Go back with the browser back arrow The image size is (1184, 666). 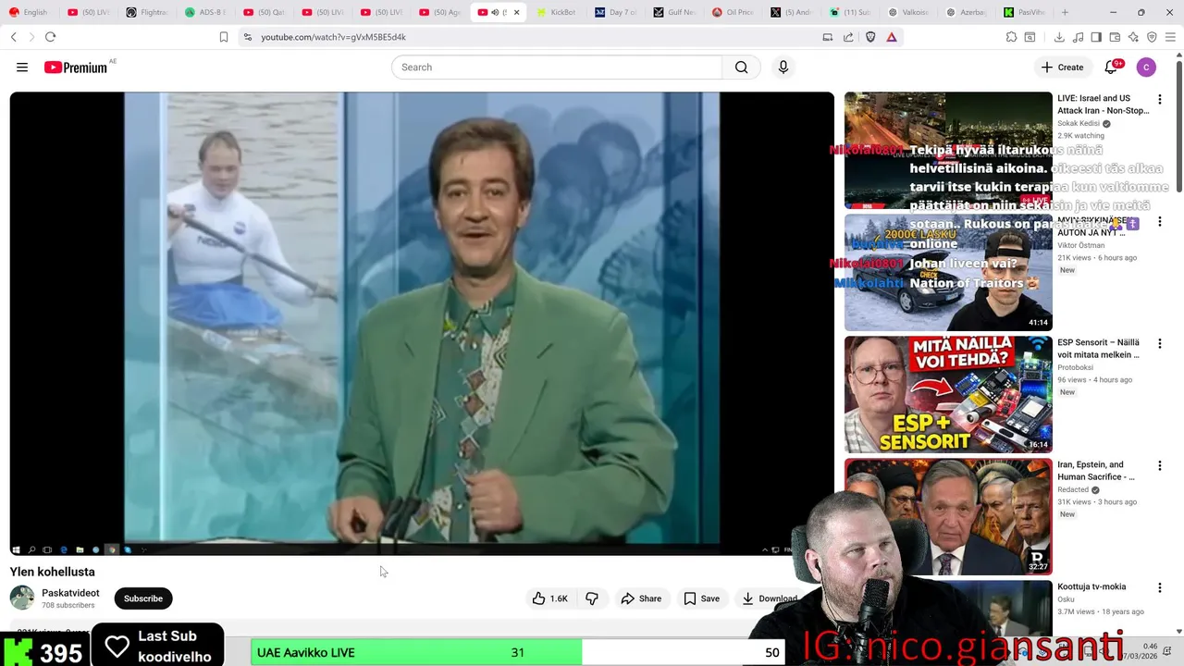(x=14, y=37)
